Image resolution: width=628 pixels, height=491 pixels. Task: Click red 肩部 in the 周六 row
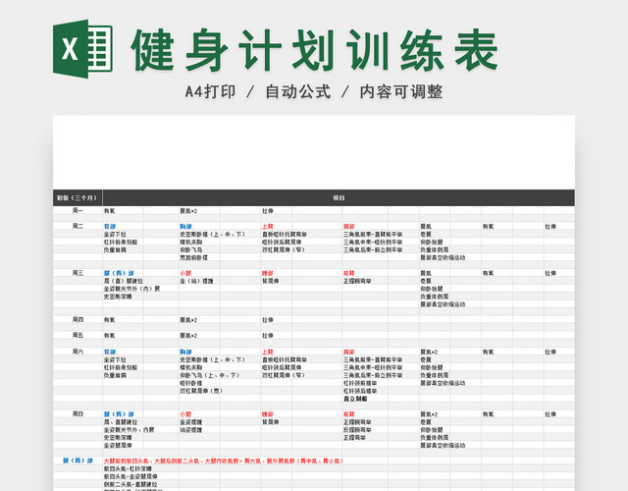click(349, 352)
